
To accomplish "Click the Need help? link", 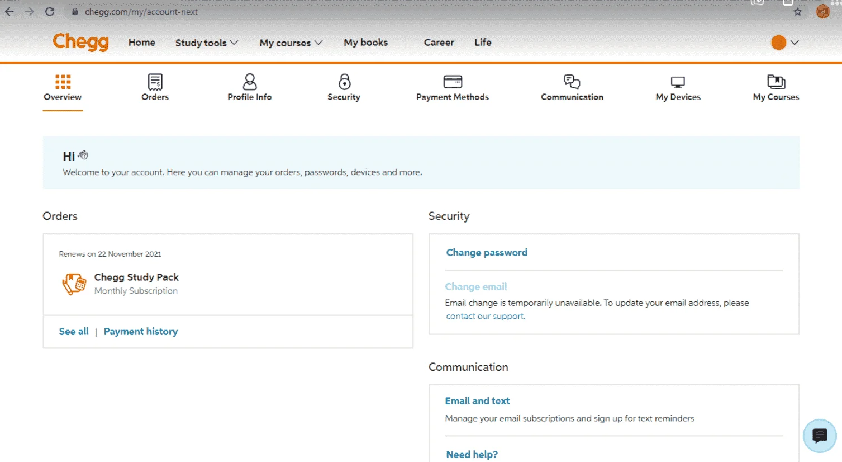I will click(472, 455).
